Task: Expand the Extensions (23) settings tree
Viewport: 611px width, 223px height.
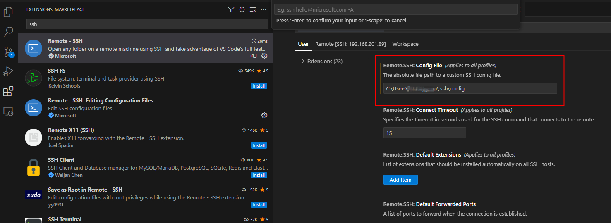Action: pos(321,61)
